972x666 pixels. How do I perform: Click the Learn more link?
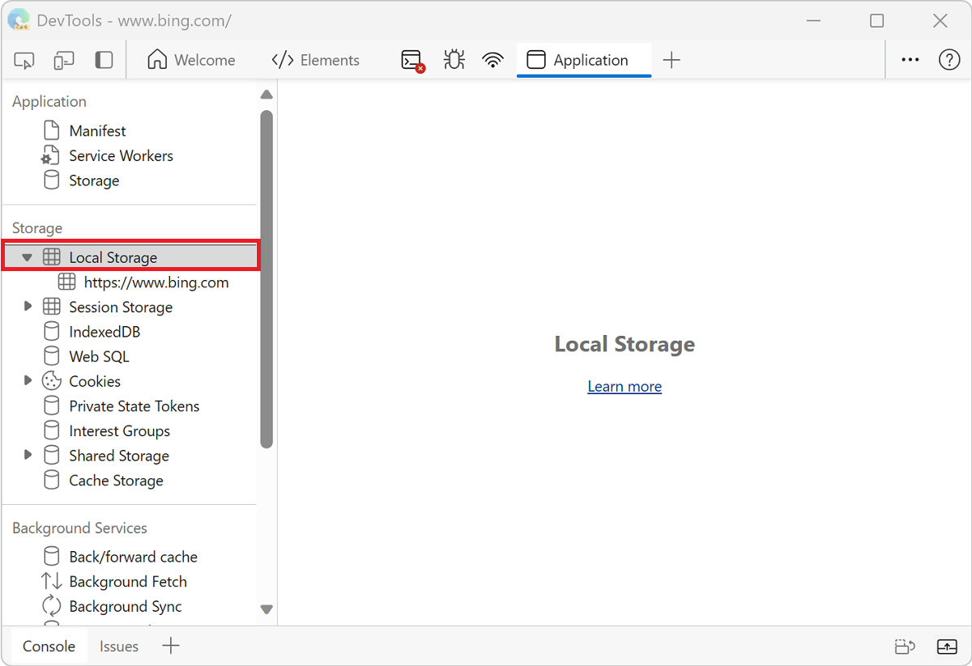tap(625, 386)
